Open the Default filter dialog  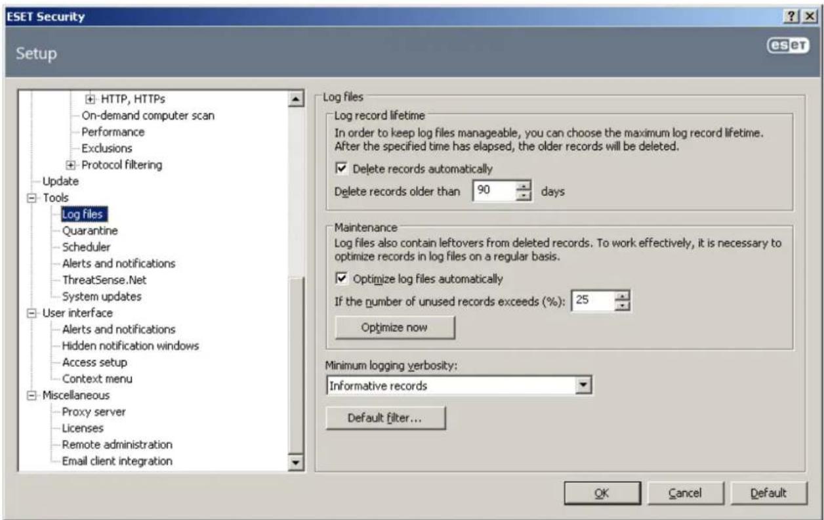386,418
